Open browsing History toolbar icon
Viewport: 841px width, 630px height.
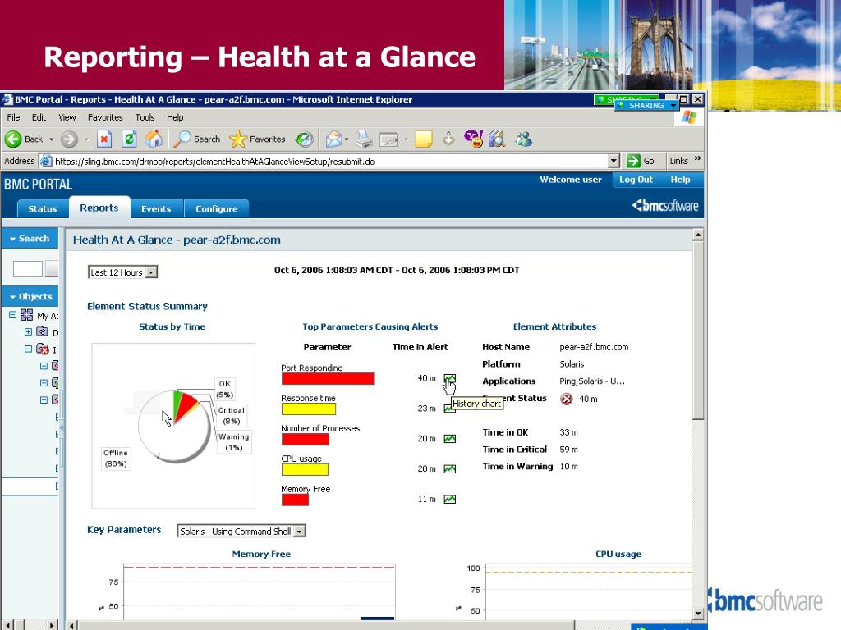tap(304, 139)
